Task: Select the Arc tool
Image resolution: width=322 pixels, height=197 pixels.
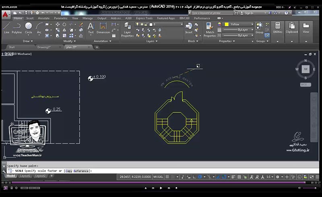Action: pyautogui.click(x=39, y=28)
